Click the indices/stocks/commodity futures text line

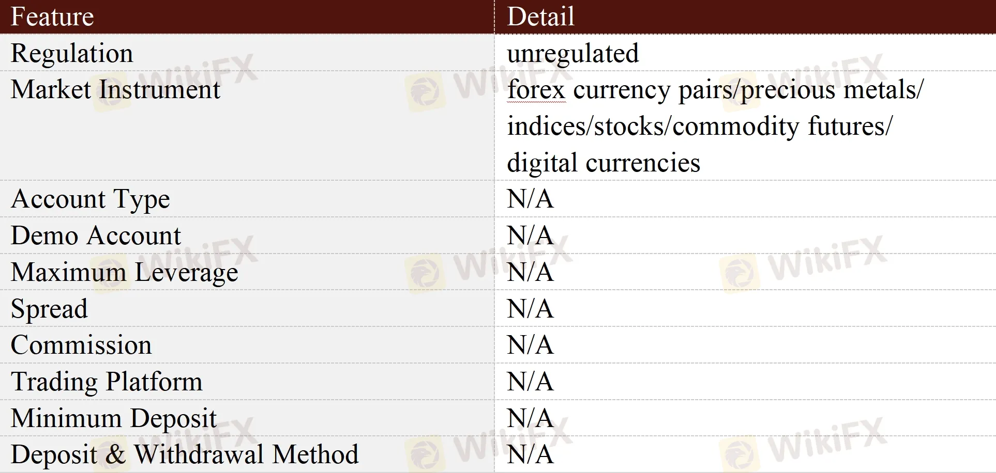tap(700, 127)
